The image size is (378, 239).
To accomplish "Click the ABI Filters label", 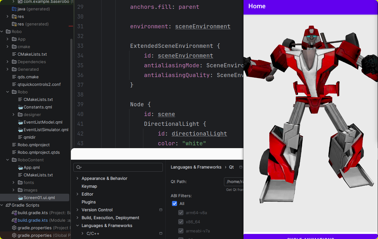I will pyautogui.click(x=181, y=196).
